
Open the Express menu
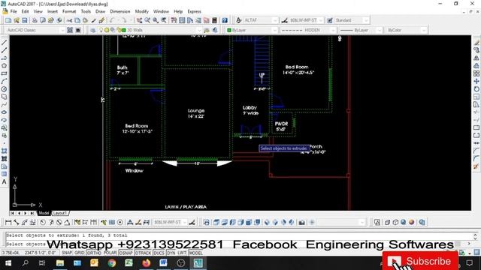[x=194, y=11]
